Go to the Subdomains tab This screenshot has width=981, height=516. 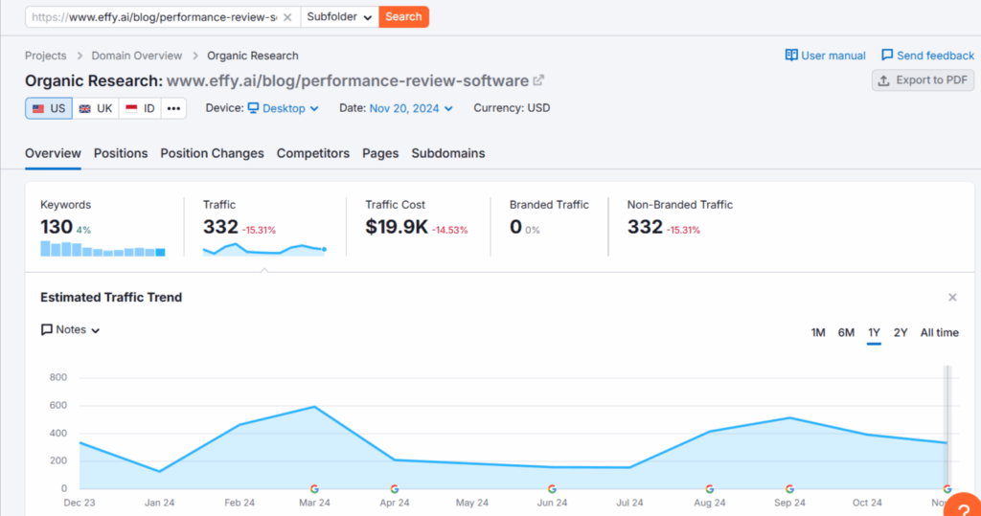(448, 153)
